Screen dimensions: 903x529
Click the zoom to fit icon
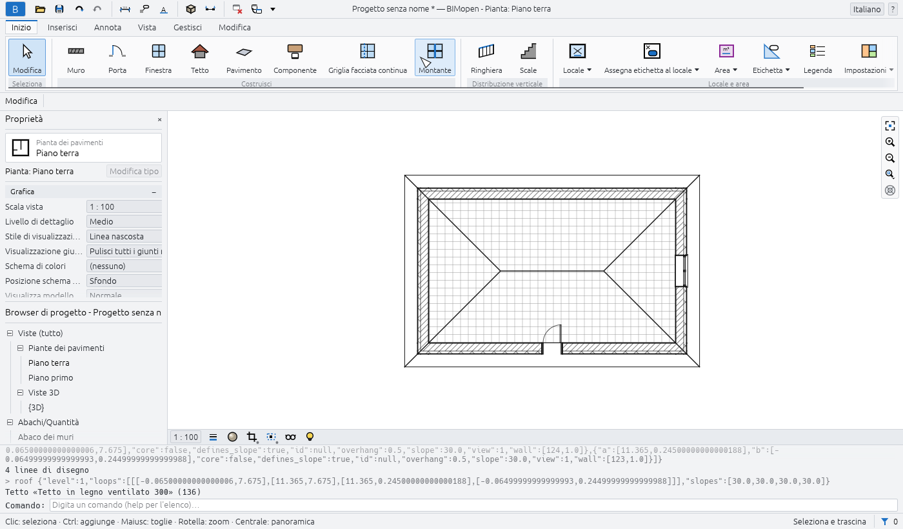(x=890, y=126)
